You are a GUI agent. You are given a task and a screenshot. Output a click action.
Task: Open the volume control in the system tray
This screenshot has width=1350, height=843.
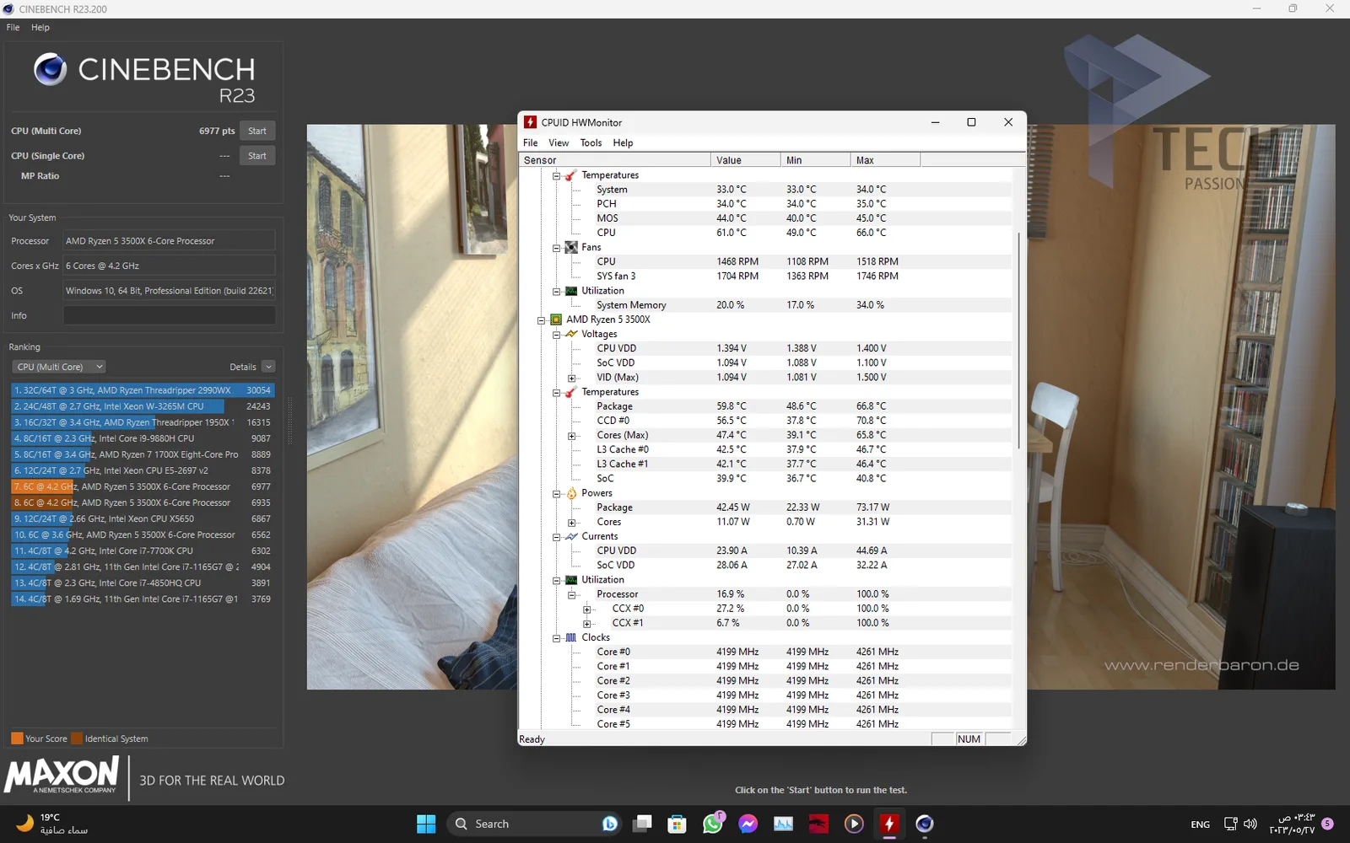point(1250,824)
